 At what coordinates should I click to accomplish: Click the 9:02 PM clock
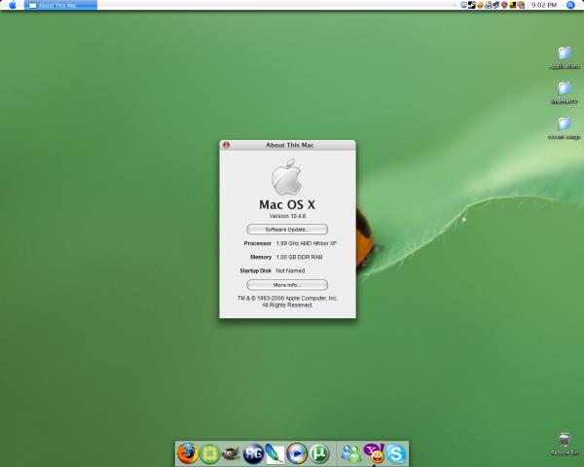pyautogui.click(x=544, y=5)
